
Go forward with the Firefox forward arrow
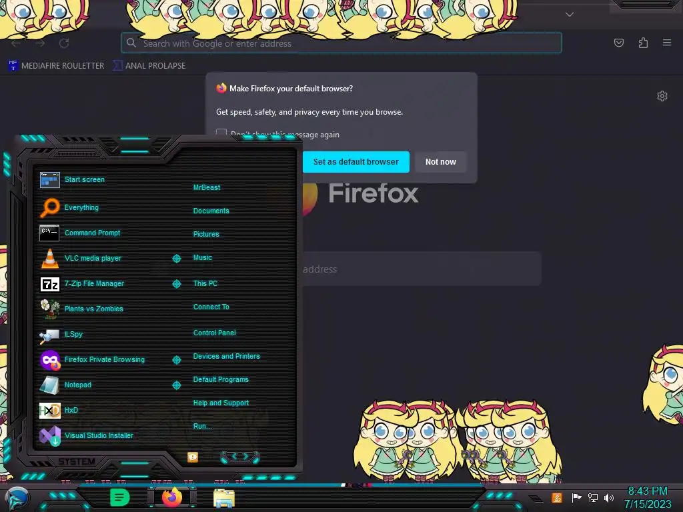pyautogui.click(x=40, y=43)
